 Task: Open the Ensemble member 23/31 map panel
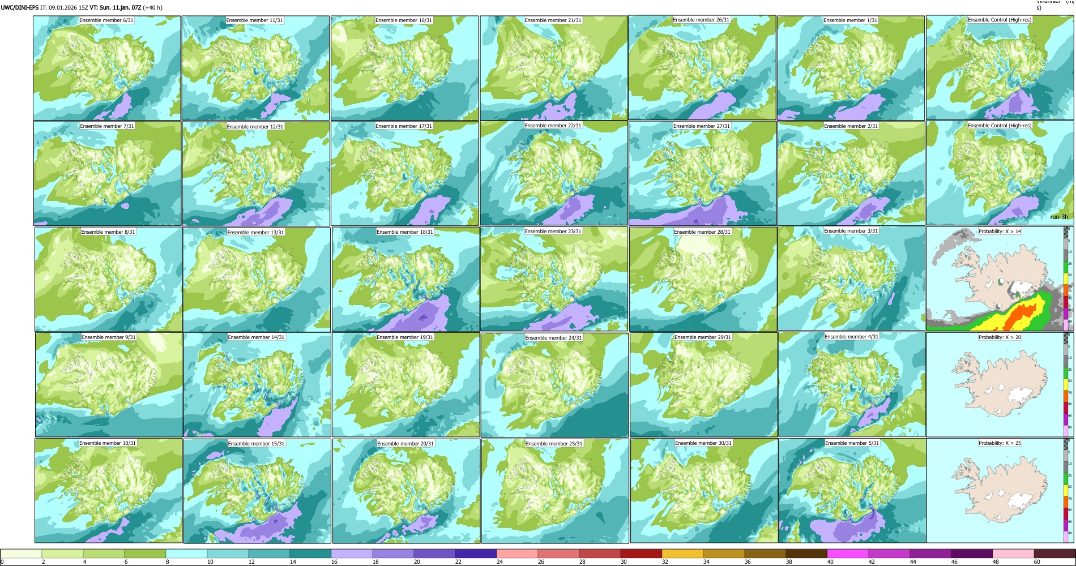[x=554, y=279]
